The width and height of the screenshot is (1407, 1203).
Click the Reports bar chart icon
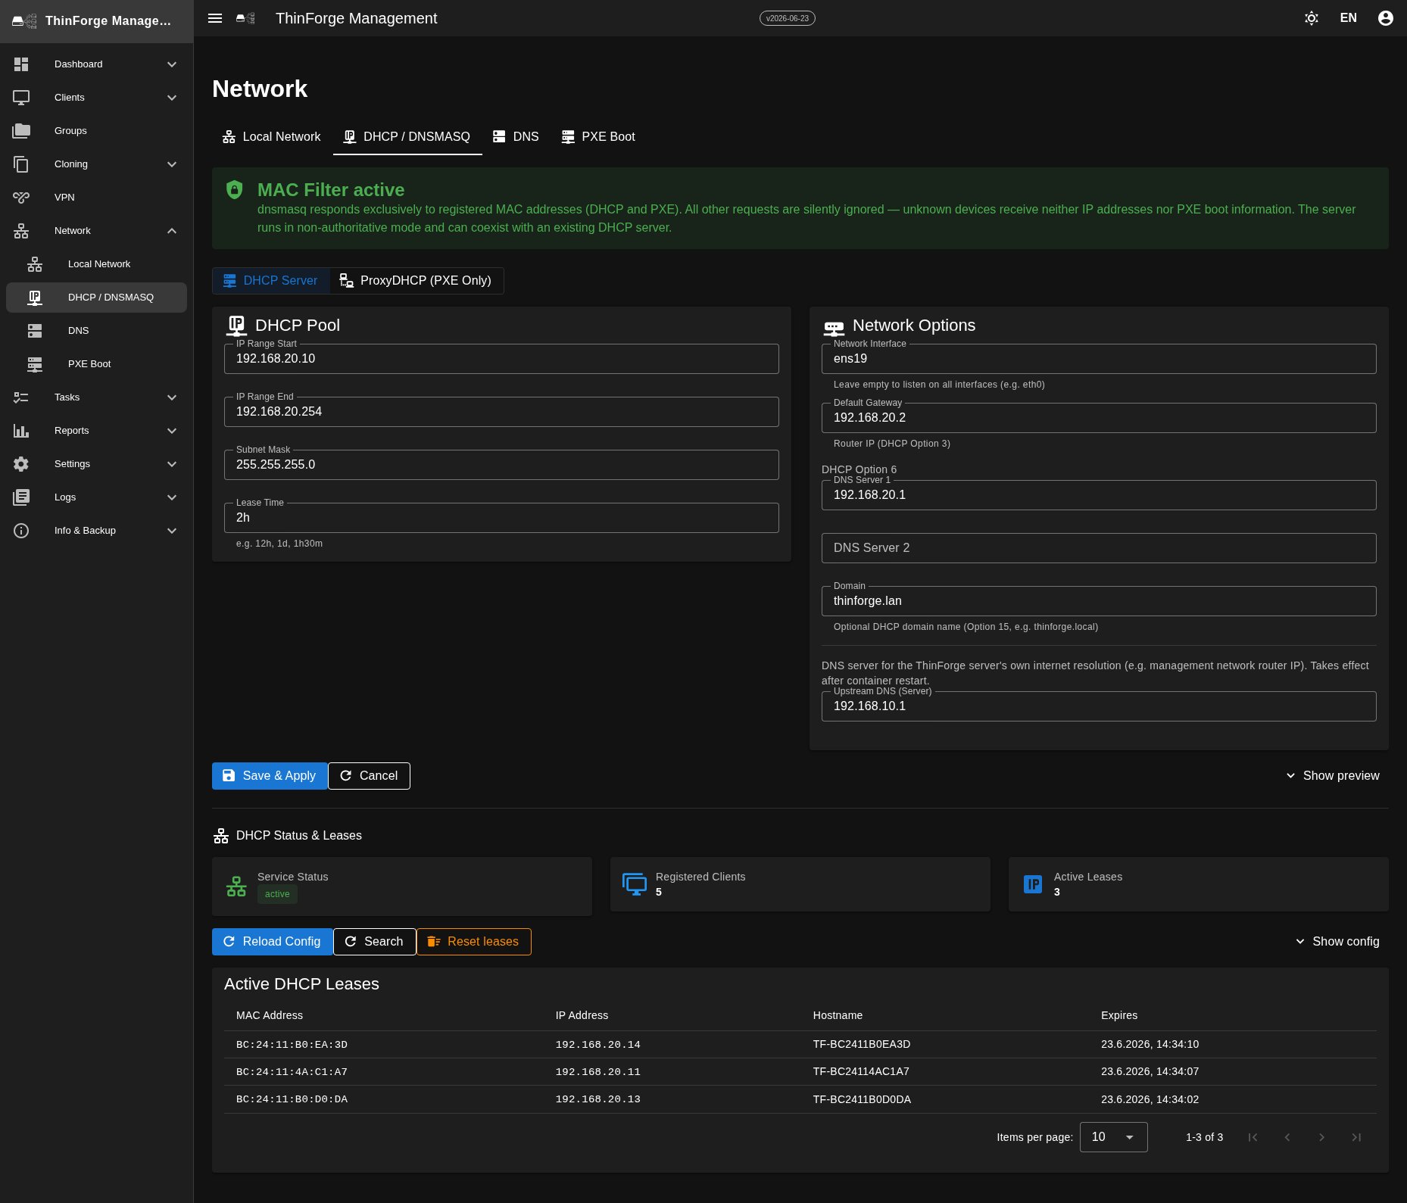(21, 431)
